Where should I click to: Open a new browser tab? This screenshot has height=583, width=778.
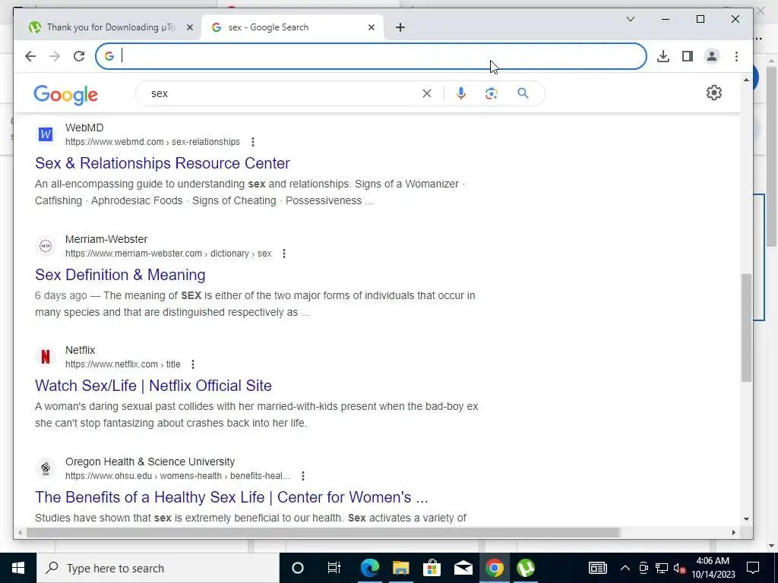(x=400, y=27)
